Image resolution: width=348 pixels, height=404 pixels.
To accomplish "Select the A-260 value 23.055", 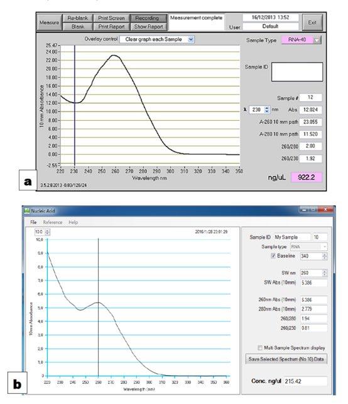I will [x=310, y=121].
